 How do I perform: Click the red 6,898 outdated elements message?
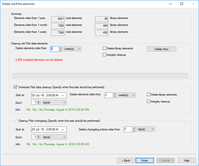click(39, 60)
